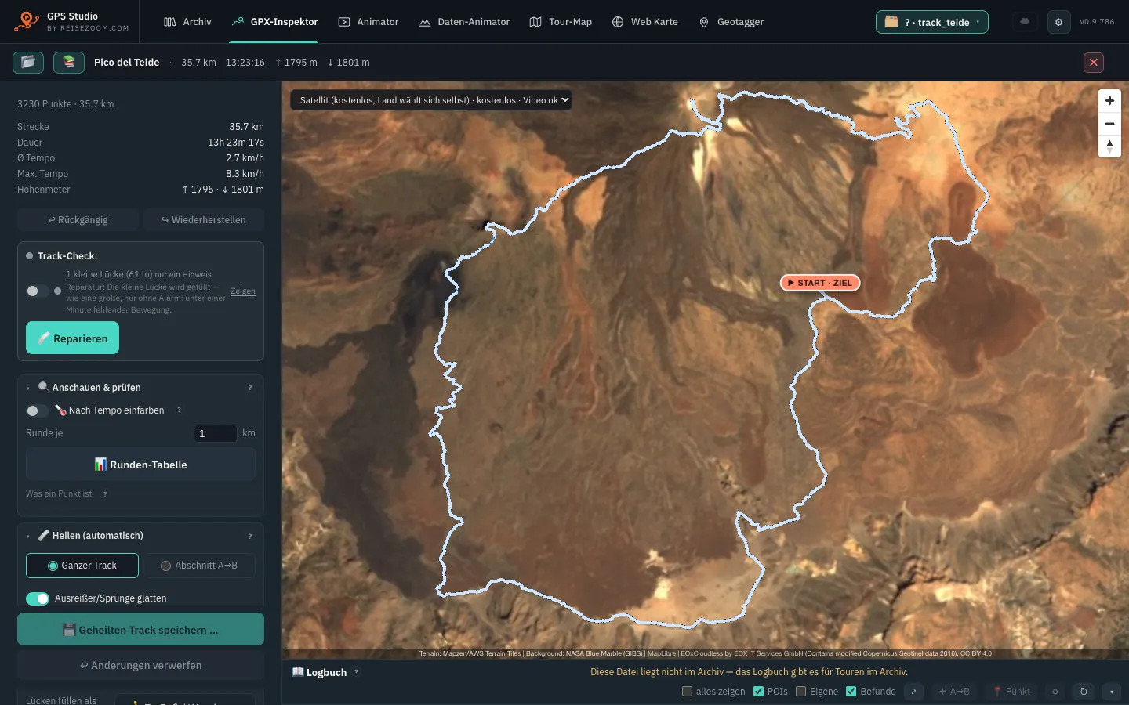Disable Ausreißer/Sprünge glätten switch

point(38,598)
